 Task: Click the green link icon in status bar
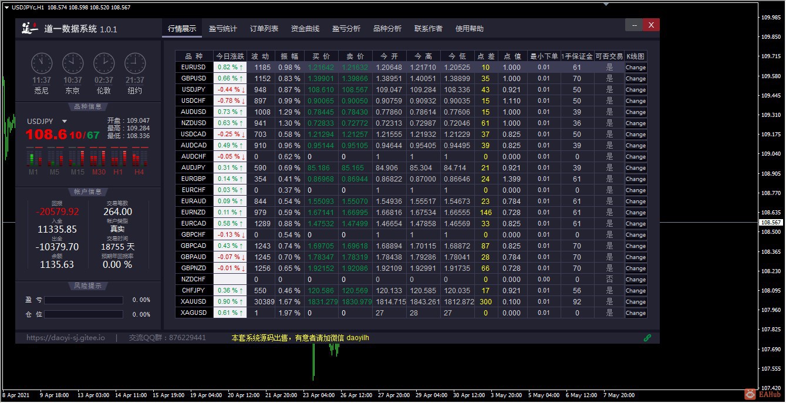point(647,338)
